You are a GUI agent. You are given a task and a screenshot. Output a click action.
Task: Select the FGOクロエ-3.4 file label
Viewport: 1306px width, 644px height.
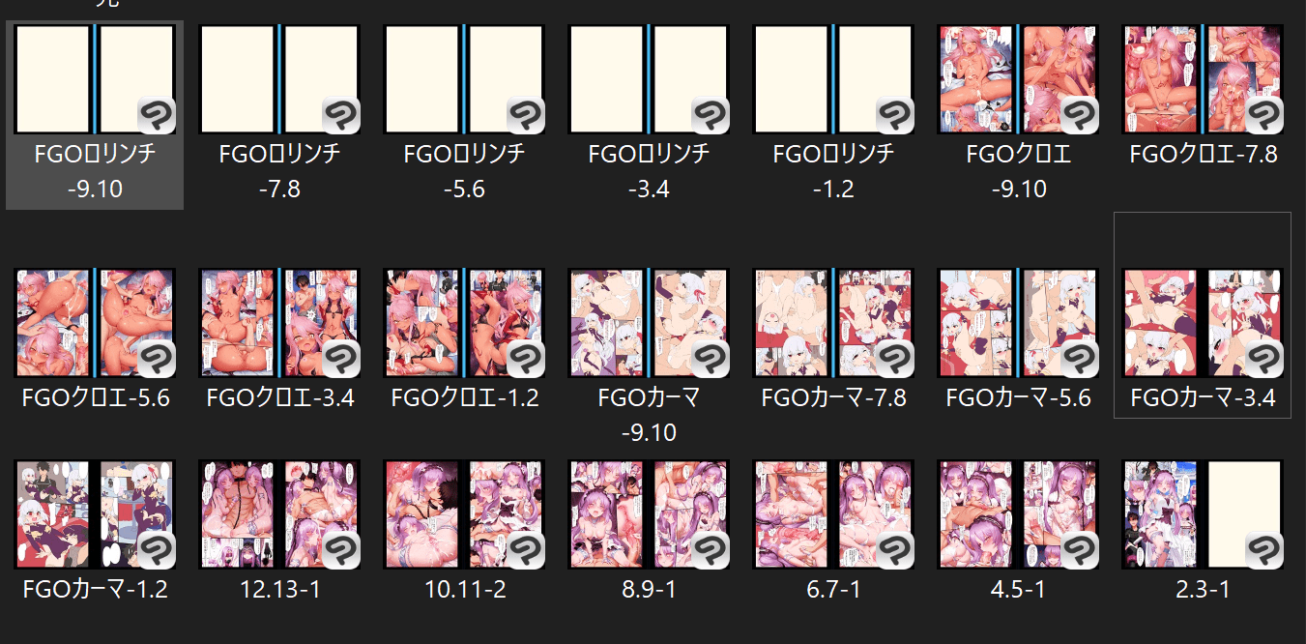pyautogui.click(x=279, y=397)
